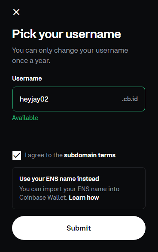Click the once-a-year username change notice
This screenshot has width=158, height=252.
(70, 55)
